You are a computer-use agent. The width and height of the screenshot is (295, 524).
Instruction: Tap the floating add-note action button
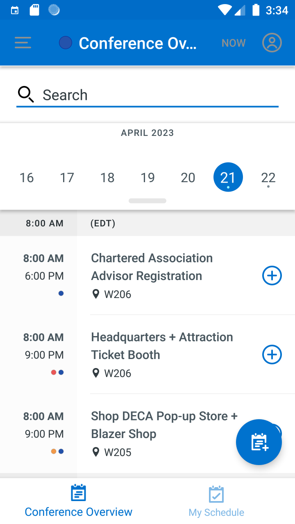259,442
